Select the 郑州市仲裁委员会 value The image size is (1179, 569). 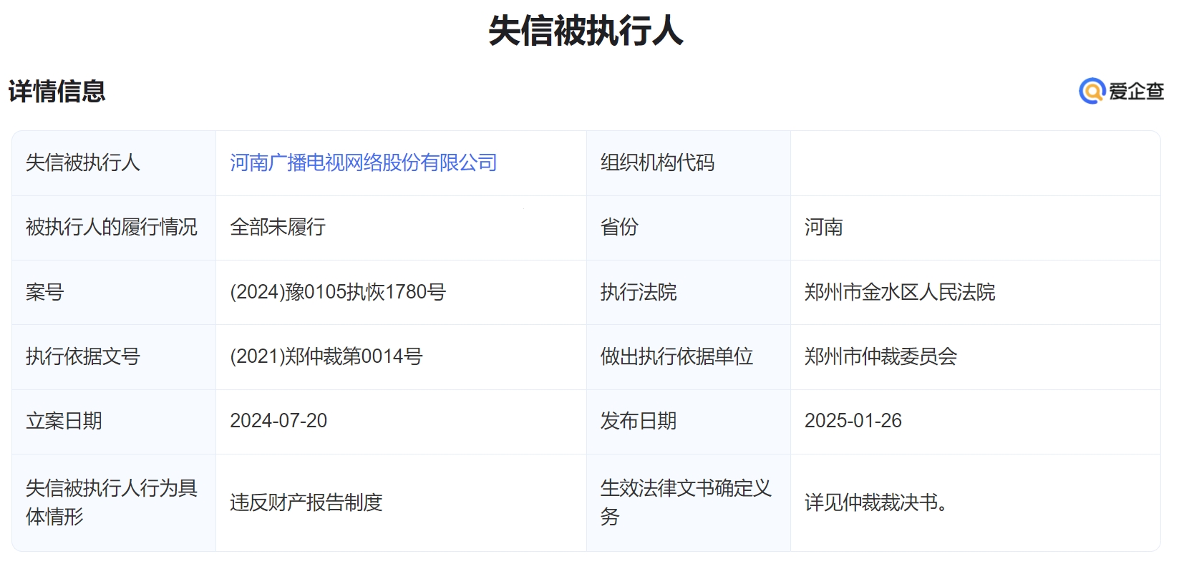[x=880, y=356]
